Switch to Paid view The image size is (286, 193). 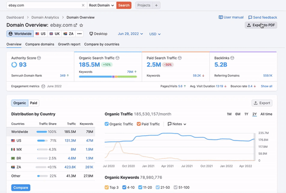click(33, 103)
